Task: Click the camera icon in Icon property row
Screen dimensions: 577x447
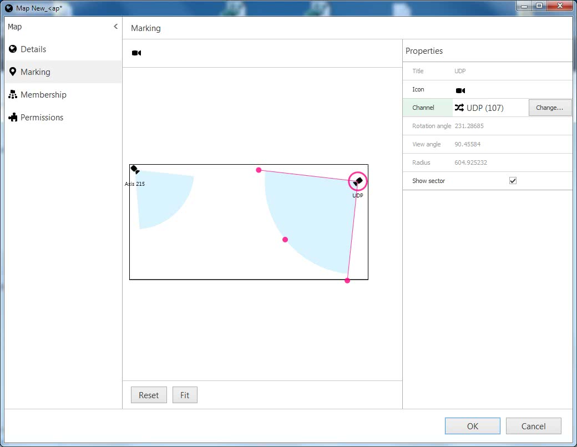Action: pyautogui.click(x=460, y=90)
